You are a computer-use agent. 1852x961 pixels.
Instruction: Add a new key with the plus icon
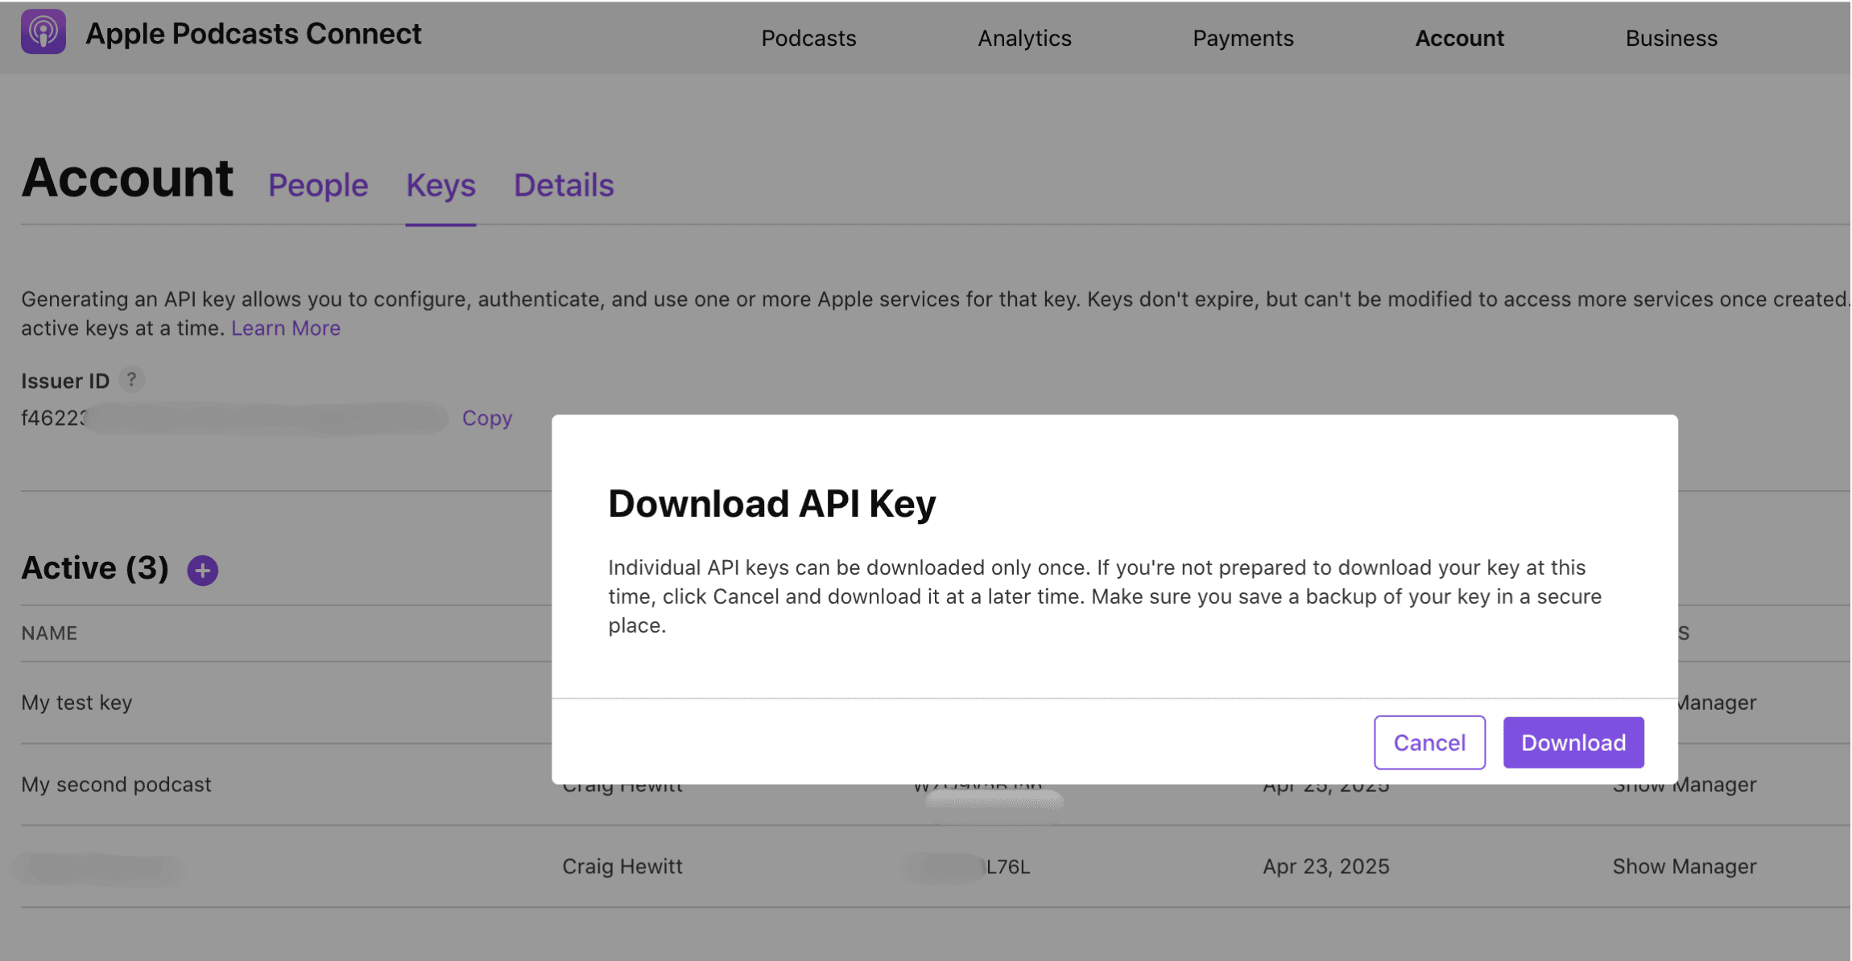pos(202,570)
